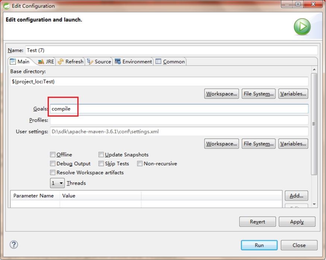
Task: Switch to the Main tab
Action: (x=20, y=62)
